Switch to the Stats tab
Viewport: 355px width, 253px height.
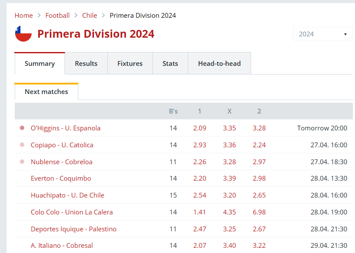pos(170,63)
